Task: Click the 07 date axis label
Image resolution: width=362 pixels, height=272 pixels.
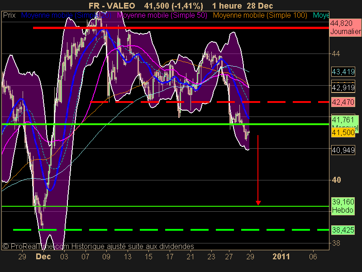Action: [86, 257]
